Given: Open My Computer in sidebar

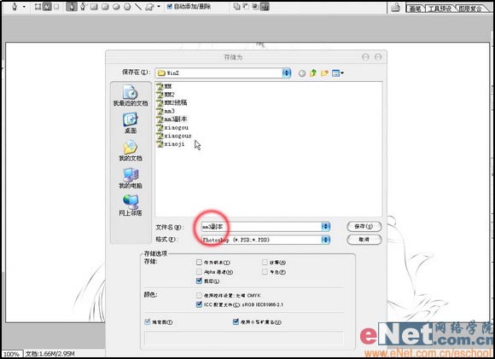Looking at the screenshot, I should click(131, 178).
